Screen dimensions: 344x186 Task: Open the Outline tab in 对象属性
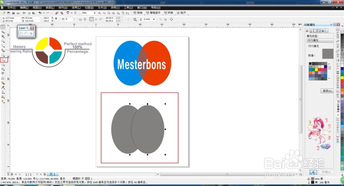[x=311, y=31]
